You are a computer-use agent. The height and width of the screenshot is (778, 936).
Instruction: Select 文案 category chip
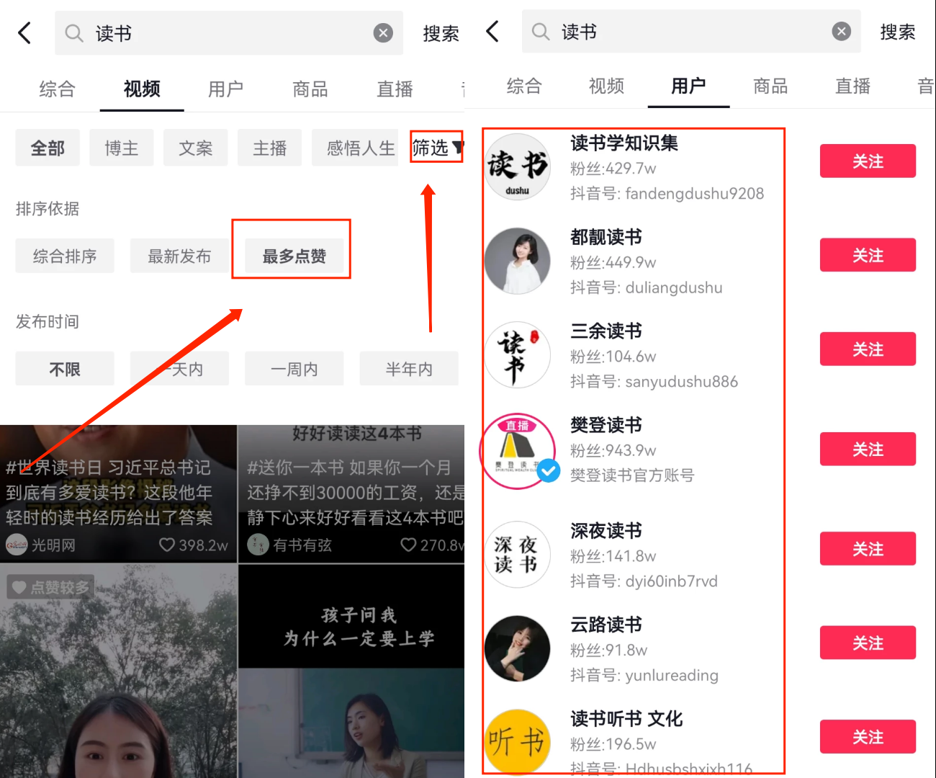[196, 148]
